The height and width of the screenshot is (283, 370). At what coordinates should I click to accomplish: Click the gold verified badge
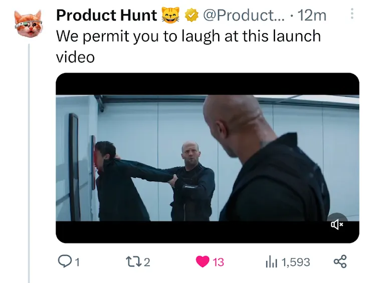191,16
